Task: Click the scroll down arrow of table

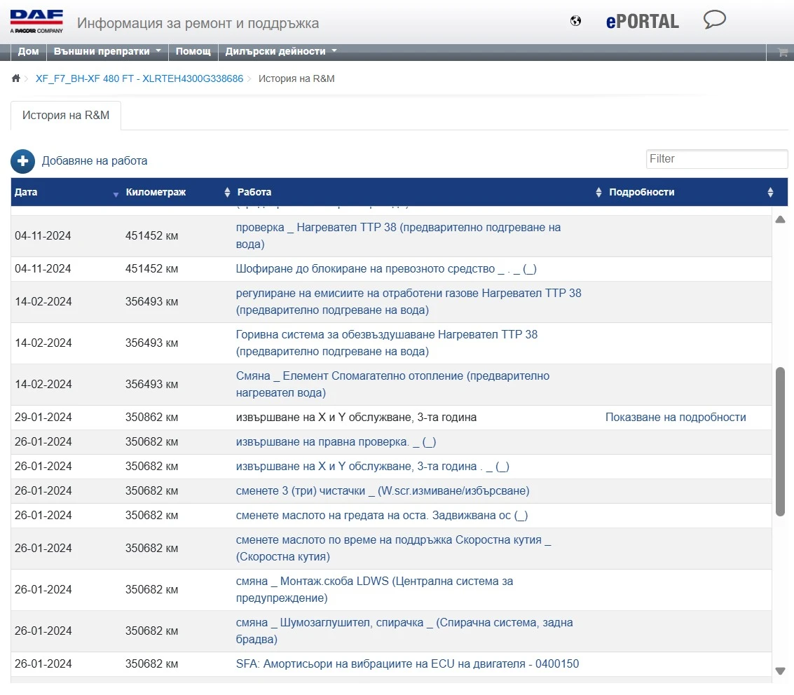Action: pyautogui.click(x=780, y=670)
